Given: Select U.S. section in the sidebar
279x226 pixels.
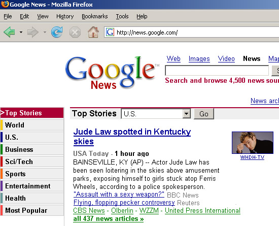Looking at the screenshot, I should tap(32, 137).
